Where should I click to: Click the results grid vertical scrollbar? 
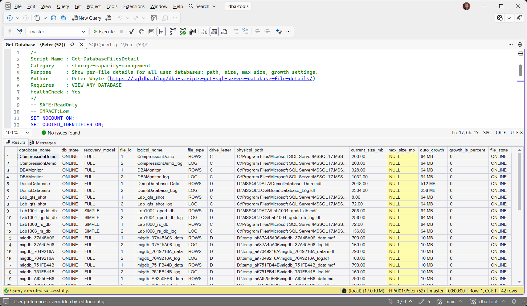click(x=519, y=182)
